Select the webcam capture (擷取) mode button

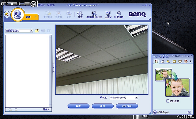[x=17, y=15]
